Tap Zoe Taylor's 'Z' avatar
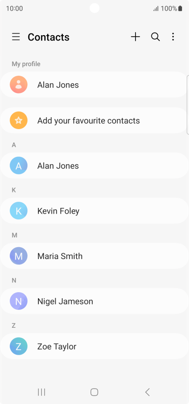Image resolution: width=189 pixels, height=404 pixels. tap(19, 346)
